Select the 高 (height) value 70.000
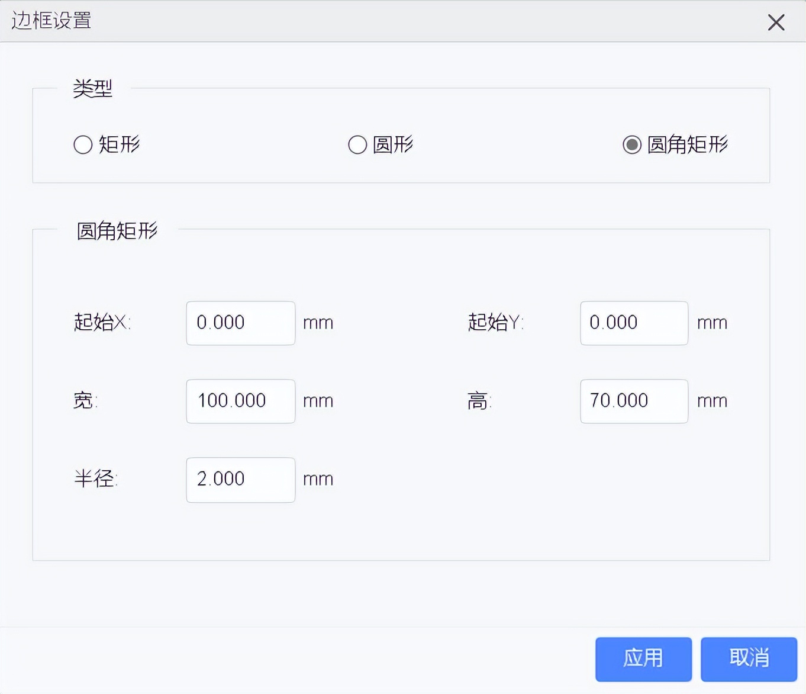Image resolution: width=806 pixels, height=694 pixels. 634,401
